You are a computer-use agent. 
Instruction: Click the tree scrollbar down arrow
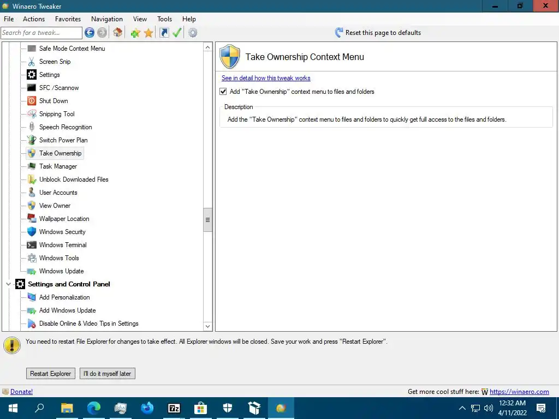click(208, 326)
